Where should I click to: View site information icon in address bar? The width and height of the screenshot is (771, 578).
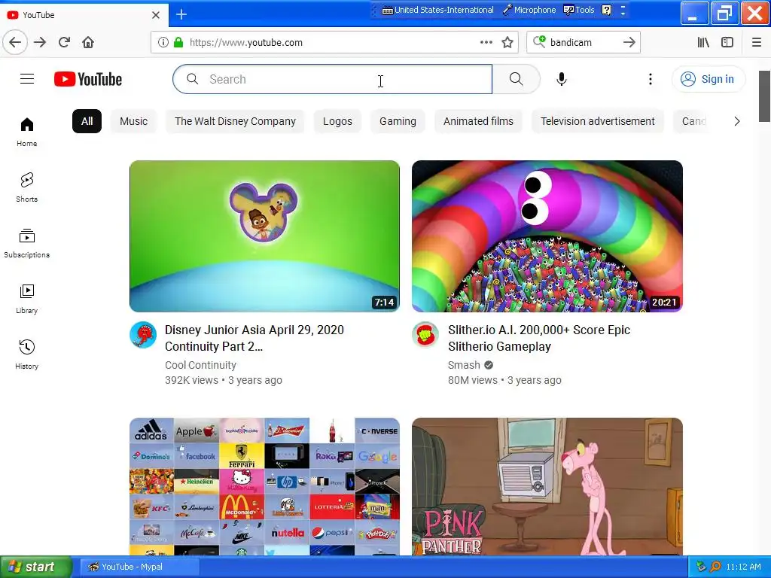163,42
